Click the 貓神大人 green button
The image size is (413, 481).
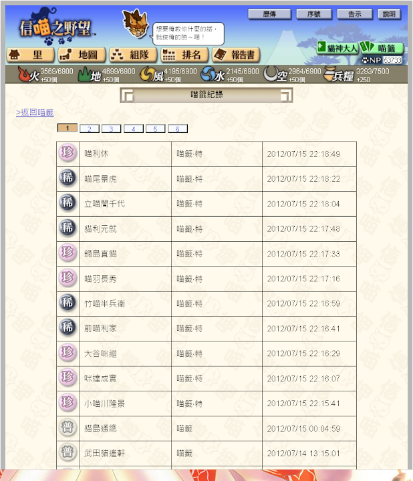coord(338,48)
